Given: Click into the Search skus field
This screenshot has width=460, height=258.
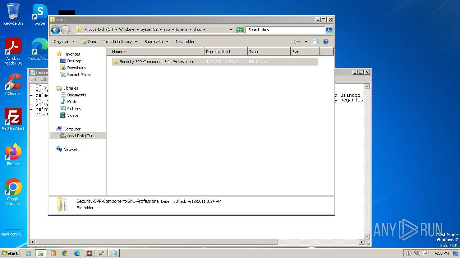Looking at the screenshot, I should coord(286,30).
